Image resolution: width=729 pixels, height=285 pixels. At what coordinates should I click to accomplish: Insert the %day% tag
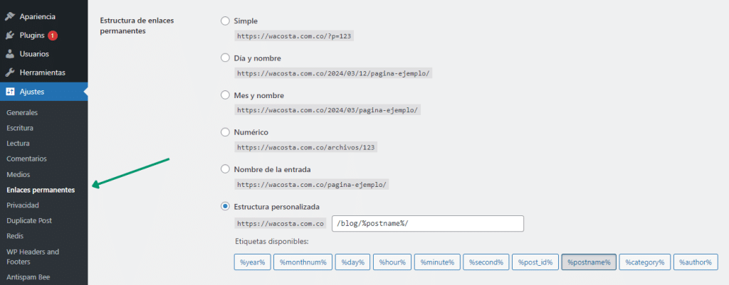352,262
